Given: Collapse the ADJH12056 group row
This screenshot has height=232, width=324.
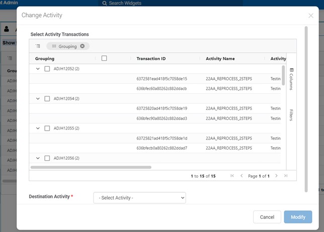Looking at the screenshot, I should (x=38, y=158).
